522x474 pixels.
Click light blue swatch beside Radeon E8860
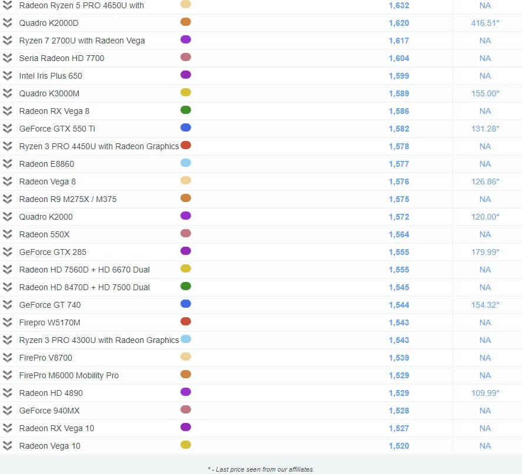pyautogui.click(x=185, y=163)
